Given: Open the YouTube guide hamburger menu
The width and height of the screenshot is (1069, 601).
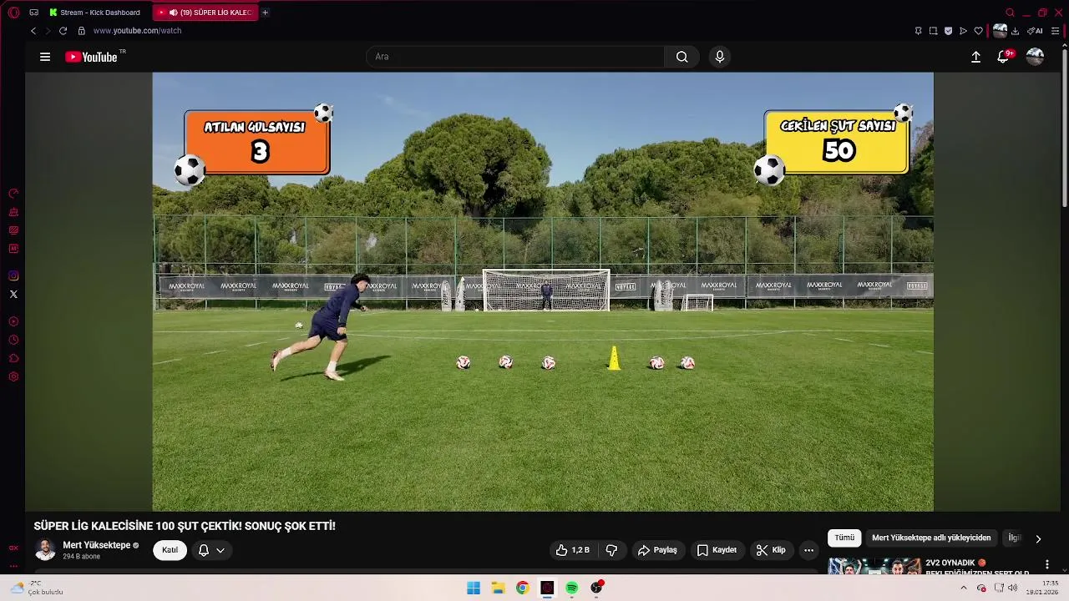Looking at the screenshot, I should point(45,57).
